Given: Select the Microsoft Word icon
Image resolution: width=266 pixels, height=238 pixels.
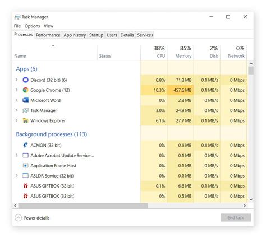Looking at the screenshot, I should 25,100.
